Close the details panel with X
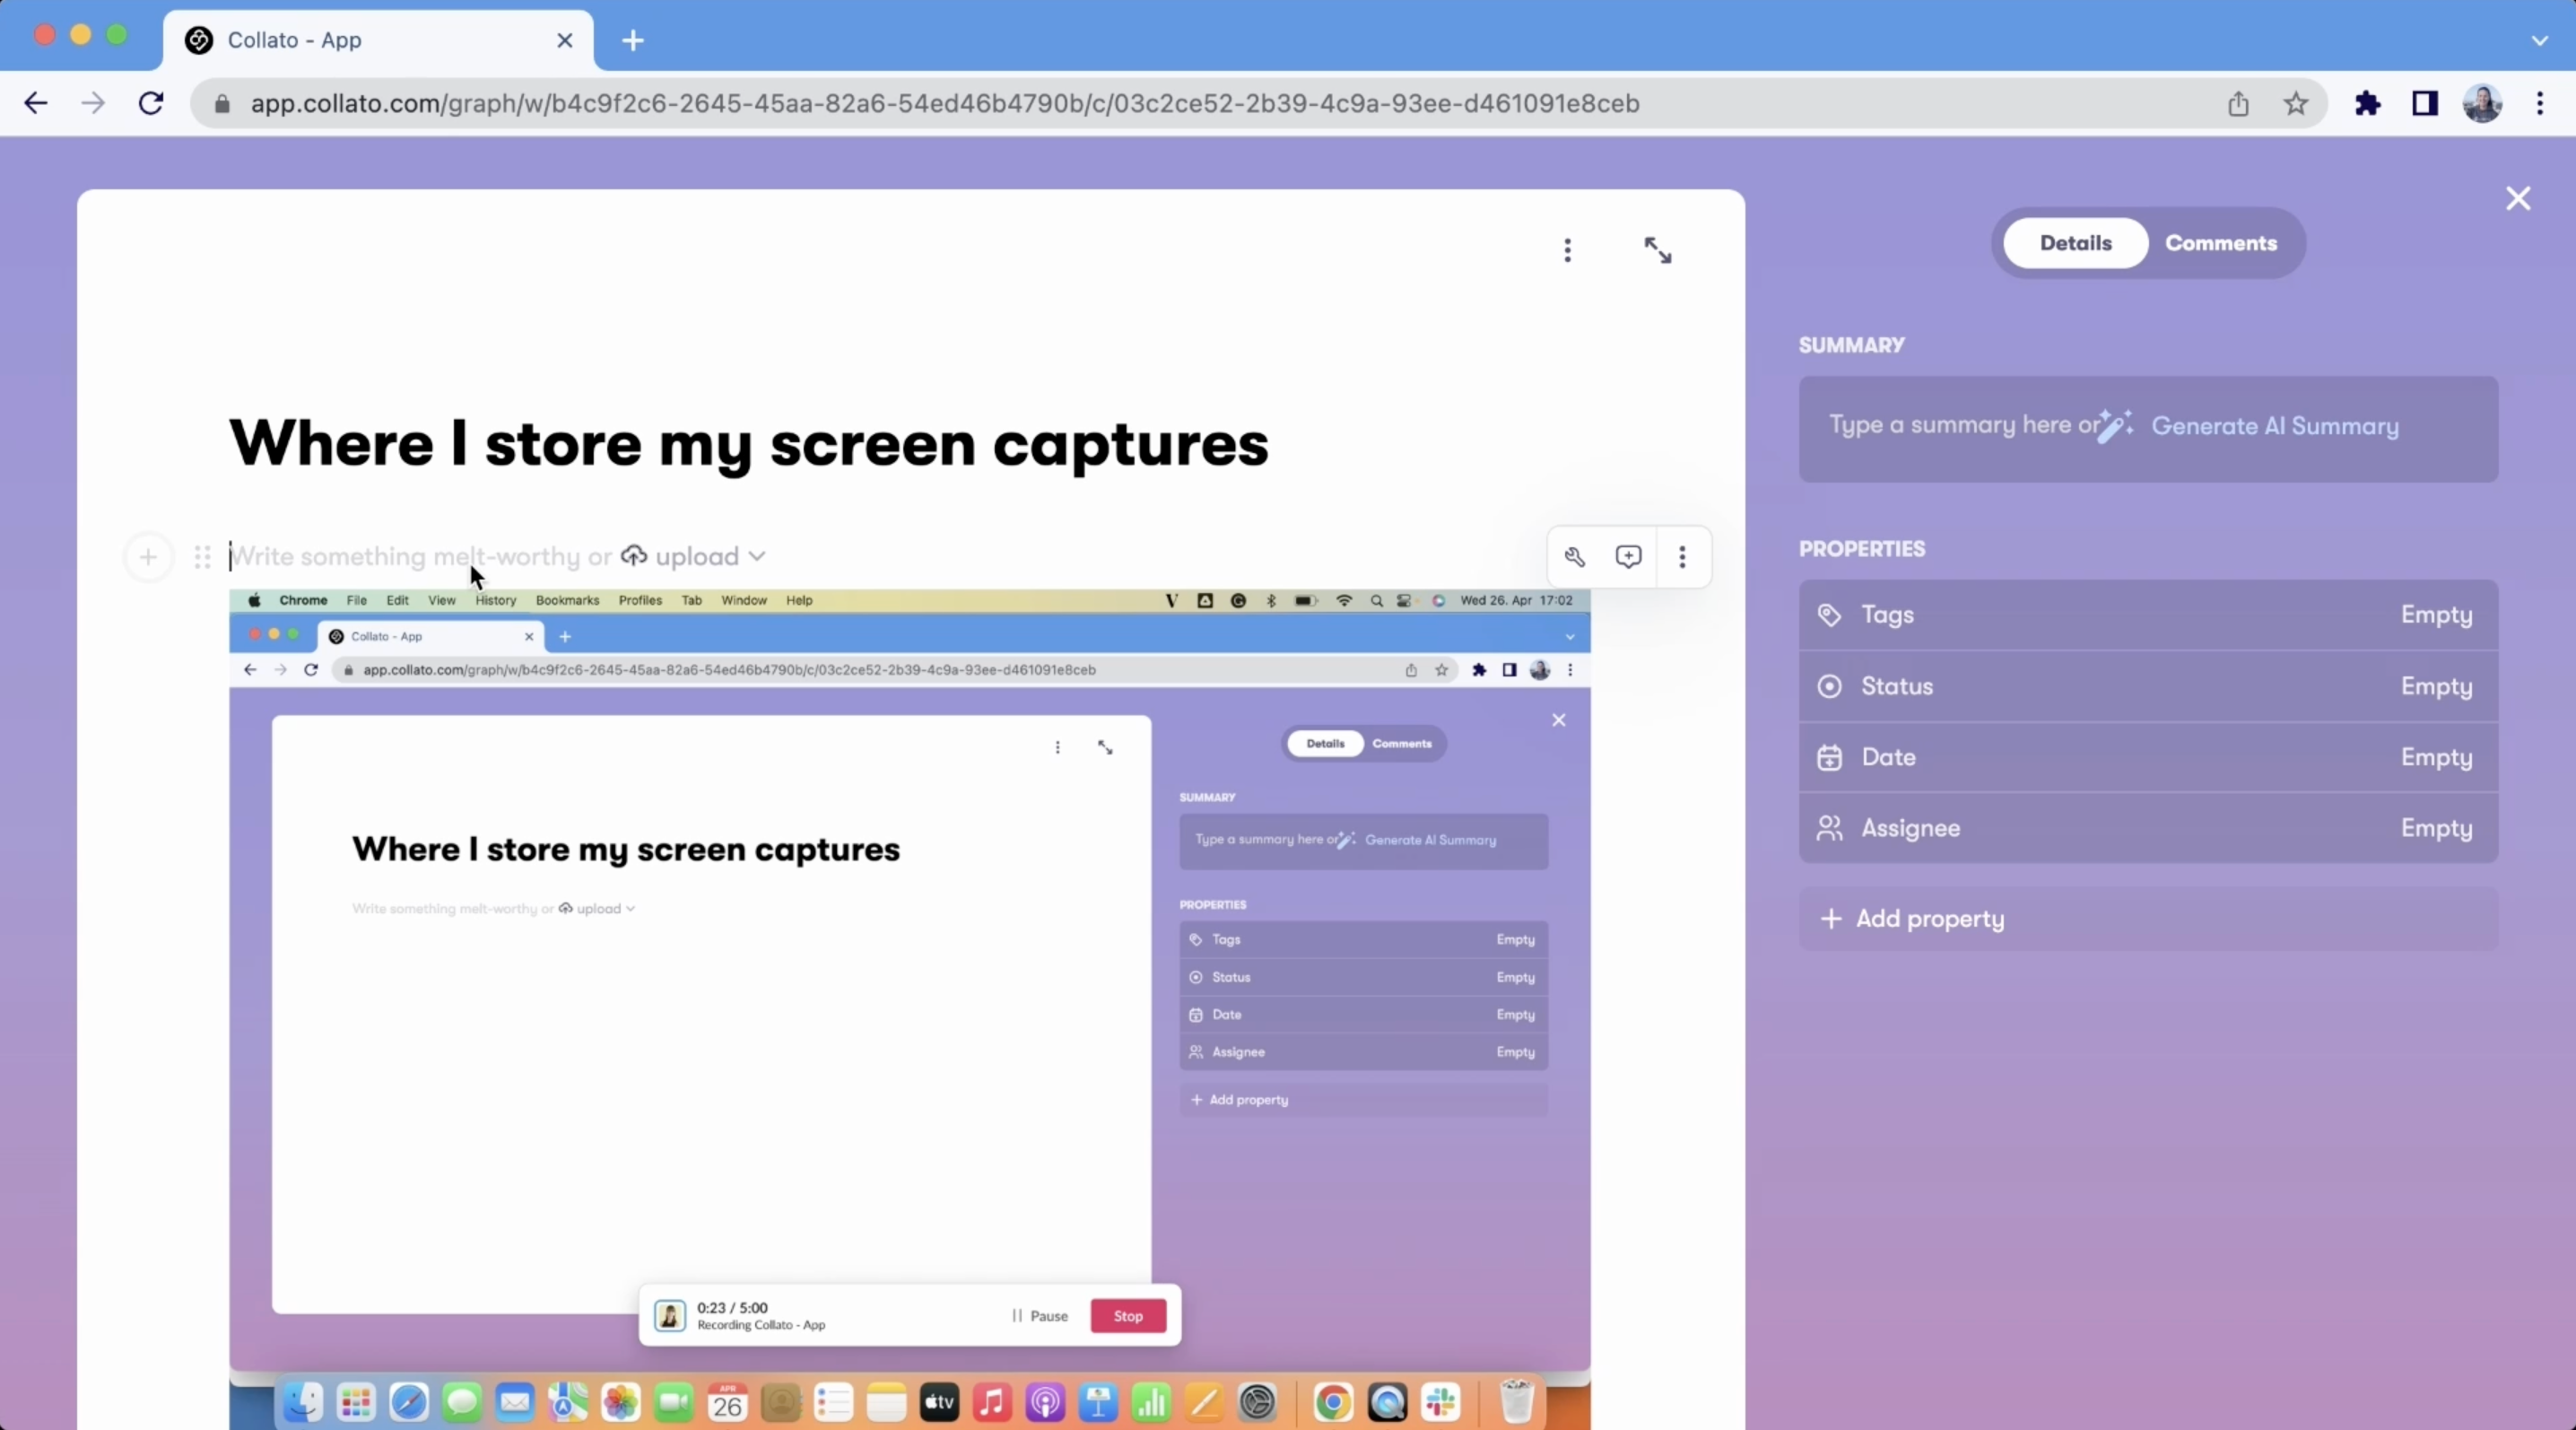The image size is (2576, 1430). tap(2517, 199)
